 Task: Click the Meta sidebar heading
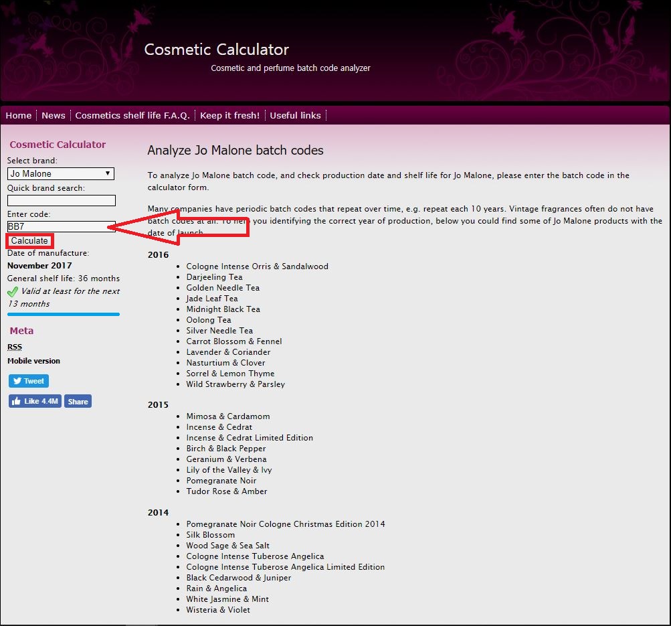(x=21, y=331)
